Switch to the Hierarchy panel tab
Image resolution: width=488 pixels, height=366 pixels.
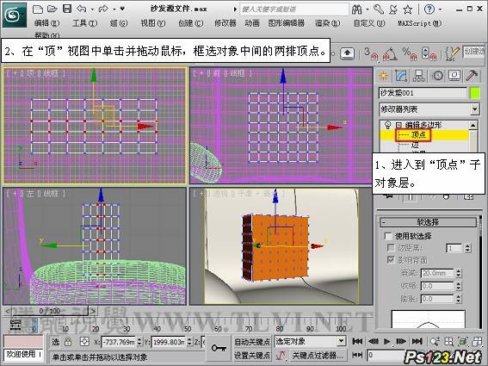pos(418,76)
